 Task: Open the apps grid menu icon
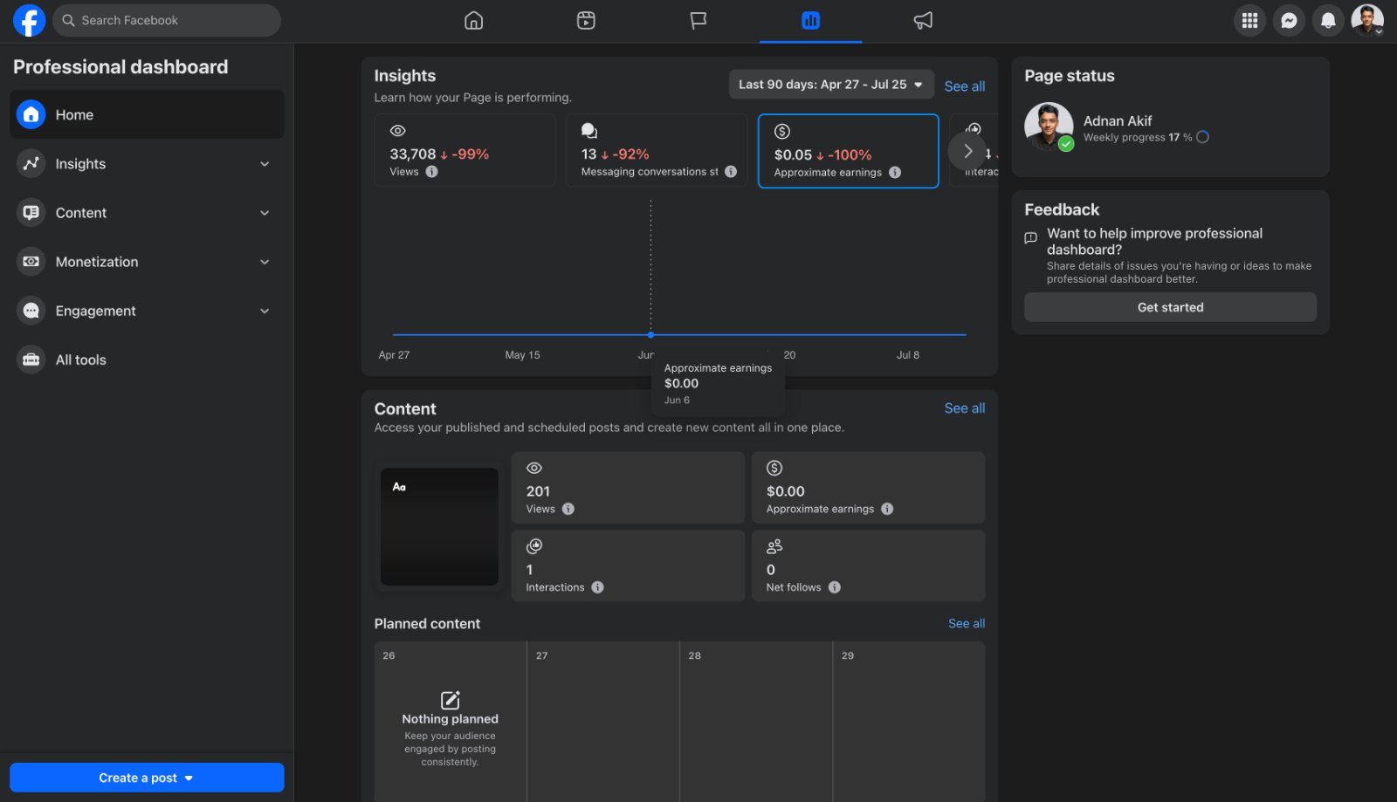pyautogui.click(x=1249, y=20)
